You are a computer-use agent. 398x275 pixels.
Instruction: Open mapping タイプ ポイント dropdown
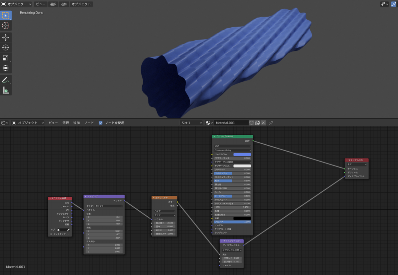point(109,206)
